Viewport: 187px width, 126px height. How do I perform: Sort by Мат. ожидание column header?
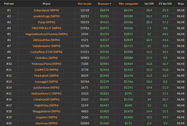coord(128,4)
